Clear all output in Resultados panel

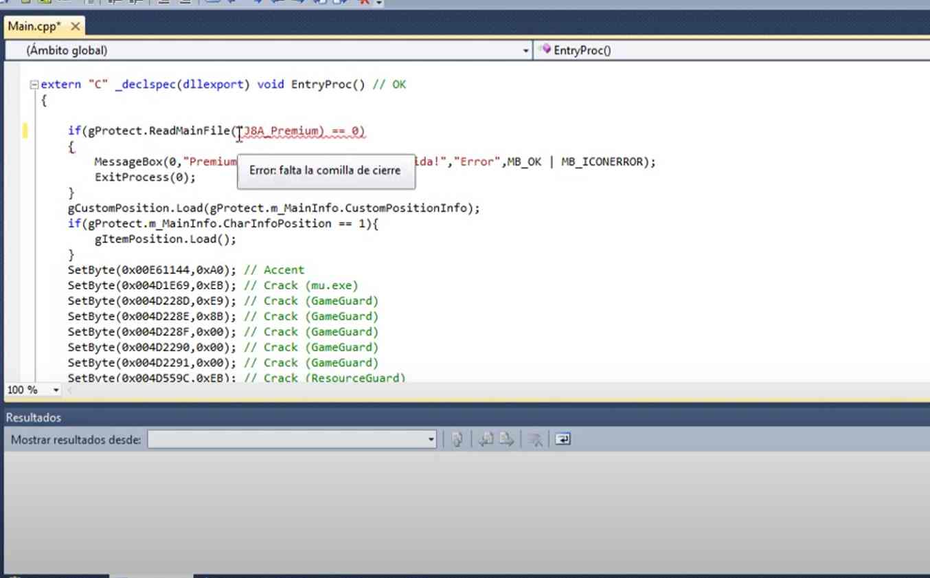[536, 439]
